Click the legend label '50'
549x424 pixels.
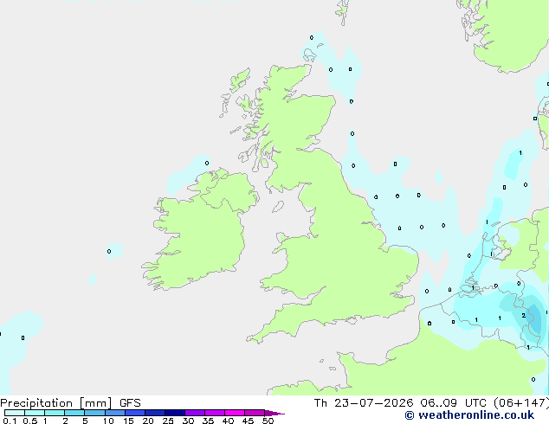268,421
